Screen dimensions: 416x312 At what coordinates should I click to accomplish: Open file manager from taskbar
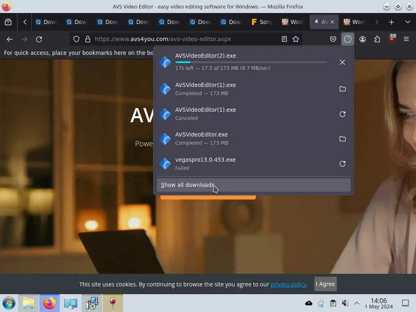pos(29,303)
